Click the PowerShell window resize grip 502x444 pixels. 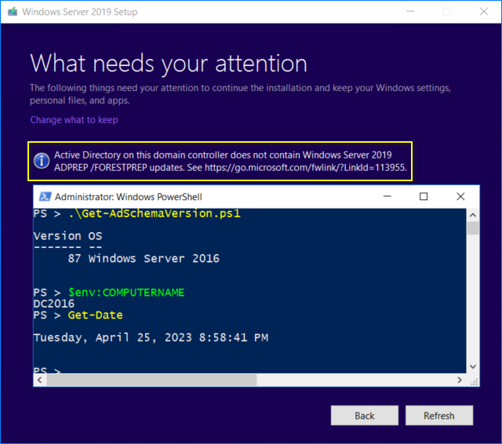pos(474,381)
